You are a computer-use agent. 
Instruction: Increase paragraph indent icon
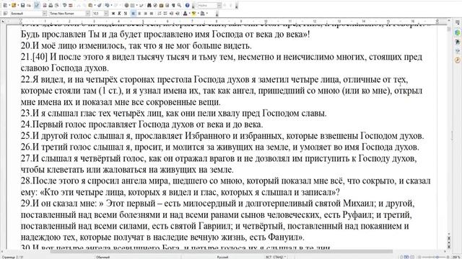tap(178, 13)
